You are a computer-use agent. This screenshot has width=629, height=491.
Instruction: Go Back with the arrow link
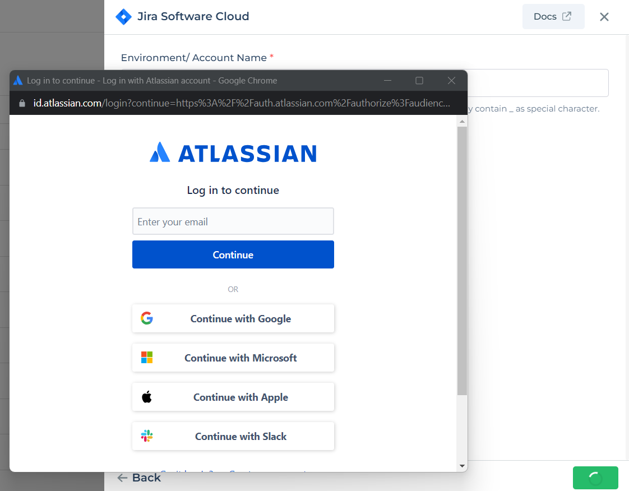click(139, 478)
